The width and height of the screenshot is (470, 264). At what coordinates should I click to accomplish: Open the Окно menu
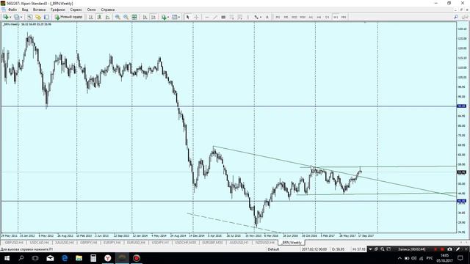91,10
